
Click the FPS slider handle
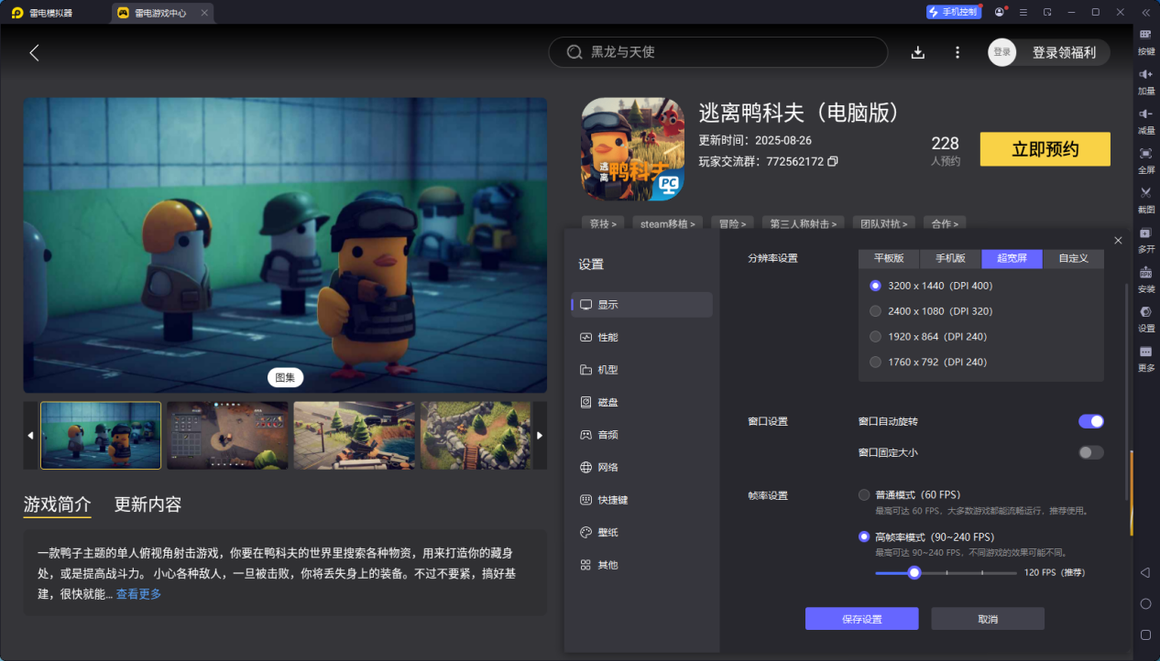[x=914, y=572]
